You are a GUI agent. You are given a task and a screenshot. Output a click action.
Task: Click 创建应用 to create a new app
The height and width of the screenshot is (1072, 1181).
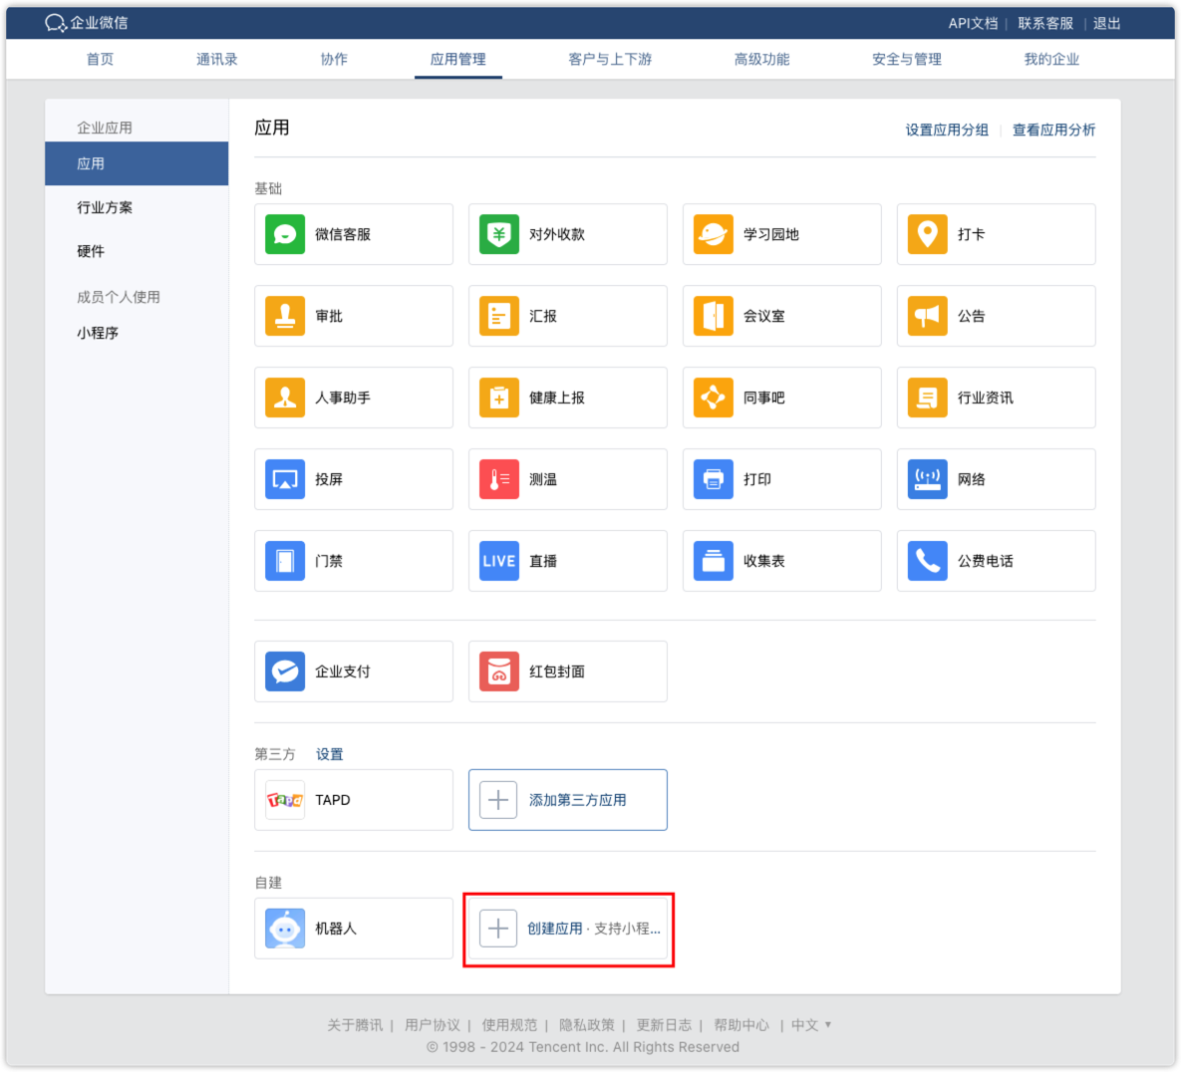click(x=568, y=928)
